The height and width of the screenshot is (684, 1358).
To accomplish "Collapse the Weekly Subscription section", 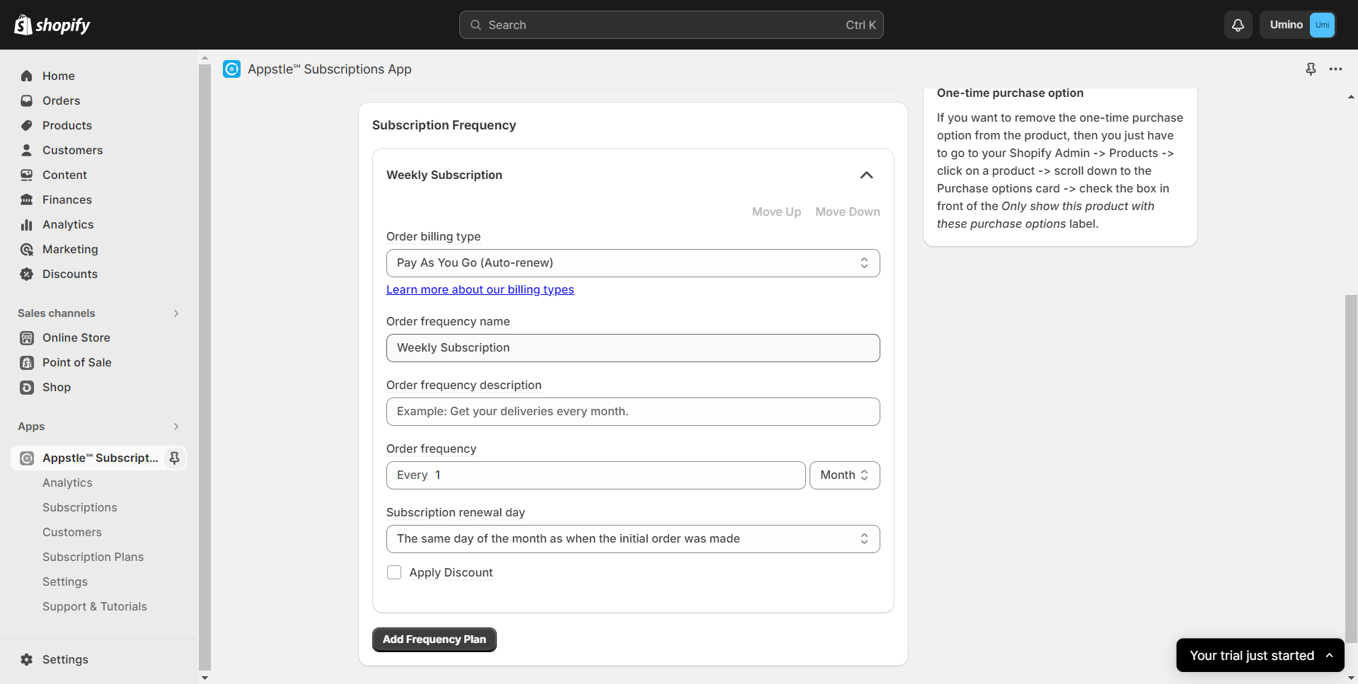I will (866, 175).
